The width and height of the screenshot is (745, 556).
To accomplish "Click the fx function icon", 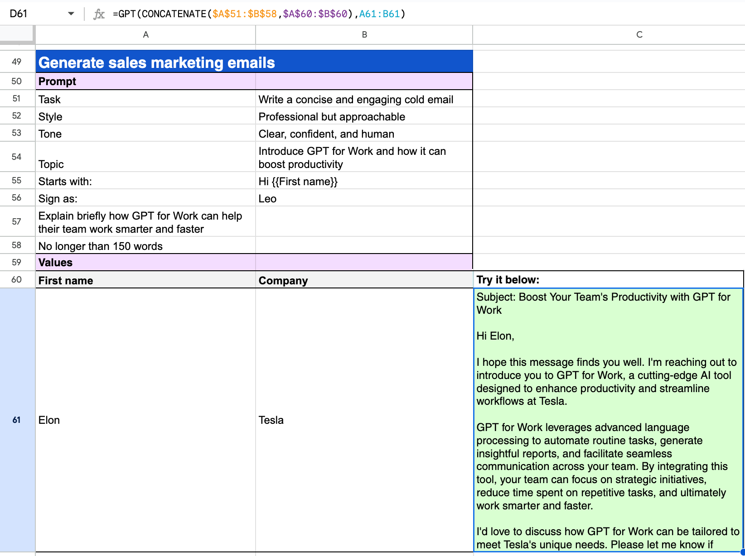I will pos(99,14).
